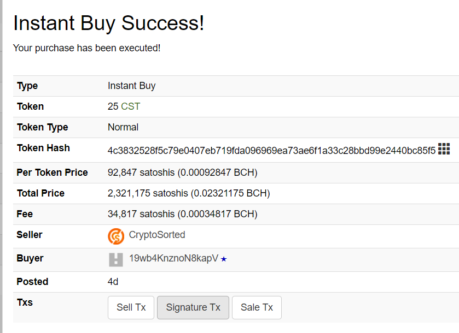Click the CryptoSorted orange logo icon
Screen dimensions: 459x333
click(116, 236)
